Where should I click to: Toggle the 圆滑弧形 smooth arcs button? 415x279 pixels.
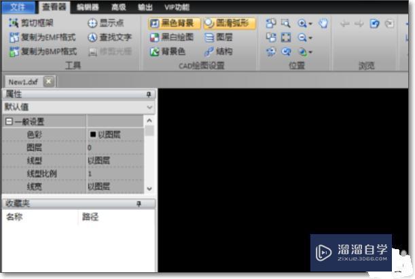click(230, 23)
